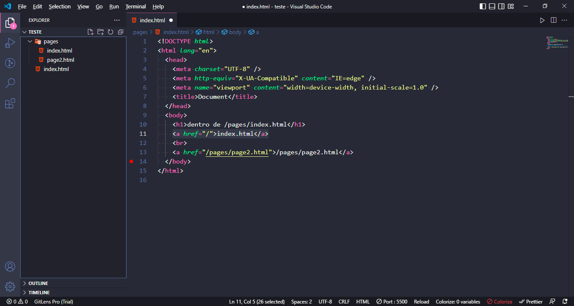574x306 pixels.
Task: Change indentation via Spaces: 2
Action: 302,301
